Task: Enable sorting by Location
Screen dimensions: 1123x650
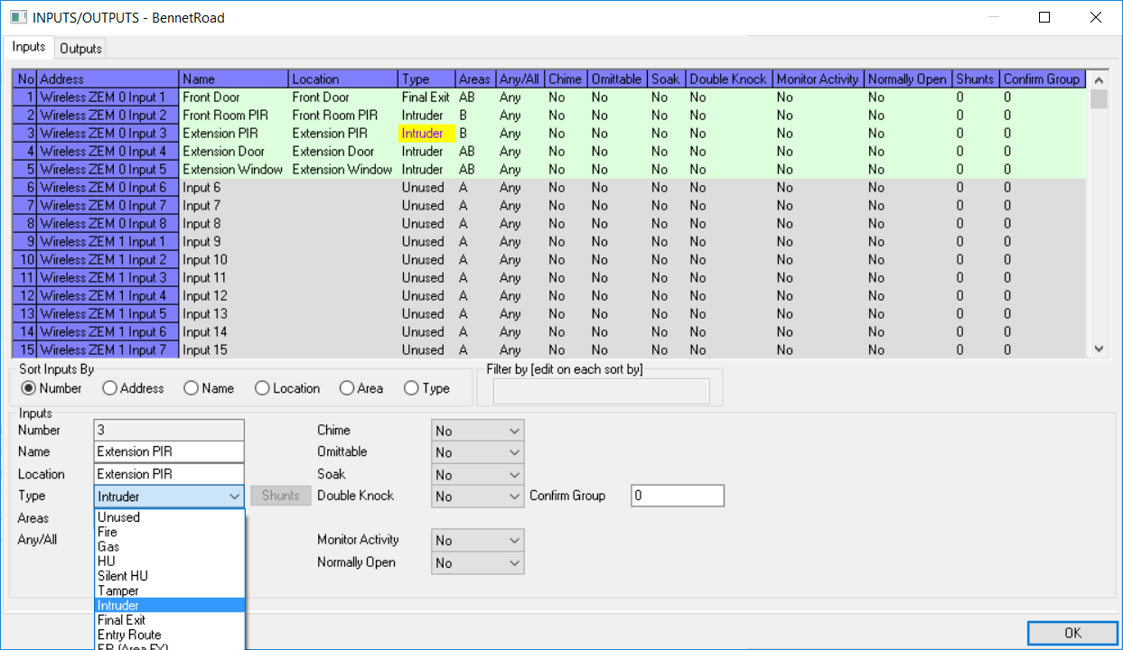Action: (x=263, y=388)
